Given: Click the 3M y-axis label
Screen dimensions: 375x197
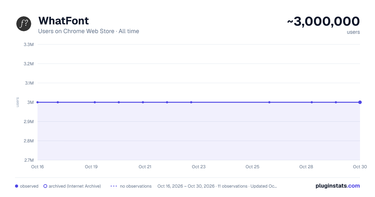Looking at the screenshot, I should [30, 102].
